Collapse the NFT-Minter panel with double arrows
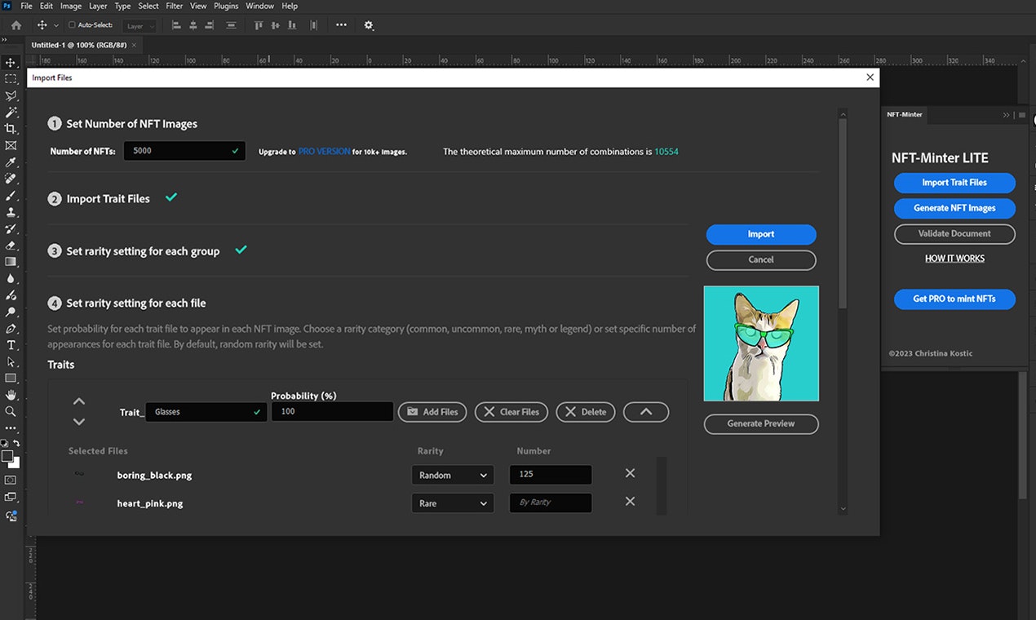The width and height of the screenshot is (1036, 620). click(1007, 115)
